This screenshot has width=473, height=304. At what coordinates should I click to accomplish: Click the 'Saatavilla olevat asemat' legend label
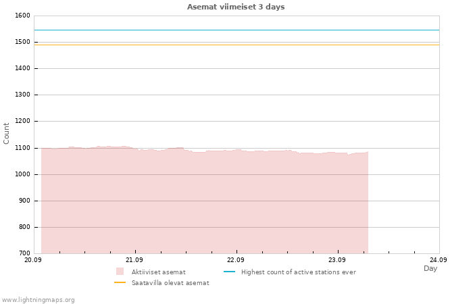pos(170,283)
